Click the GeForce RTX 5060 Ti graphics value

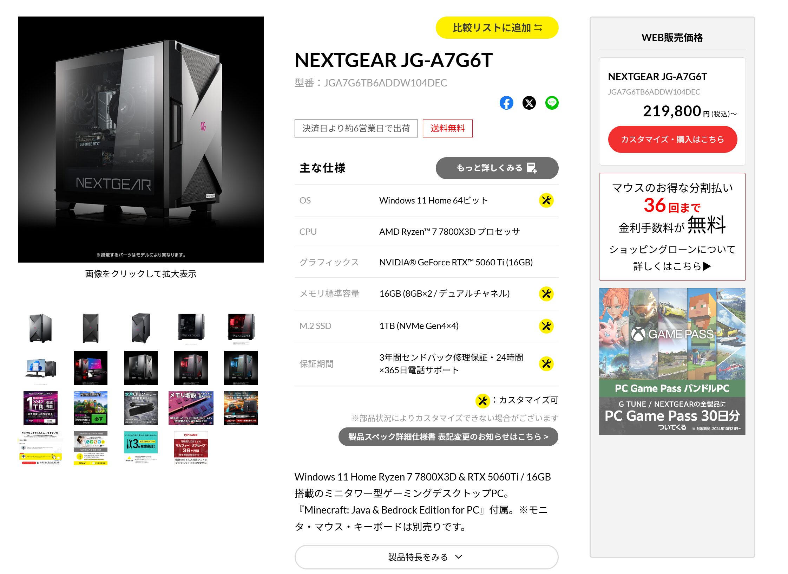click(x=456, y=262)
